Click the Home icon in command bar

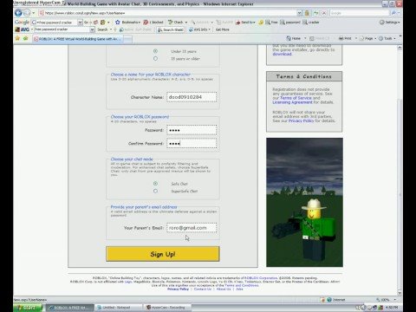coord(289,38)
